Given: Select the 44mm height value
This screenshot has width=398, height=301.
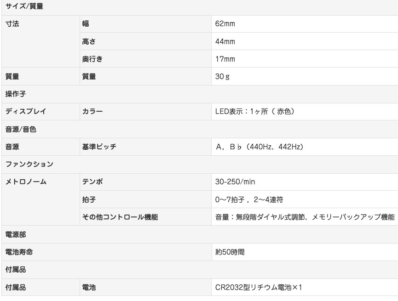Looking at the screenshot, I should tap(225, 41).
